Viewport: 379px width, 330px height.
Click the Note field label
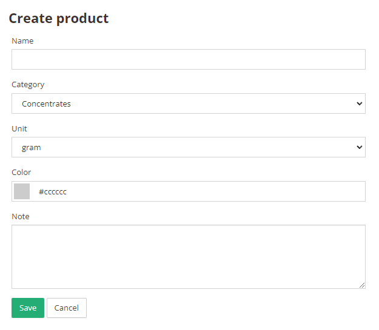point(21,217)
